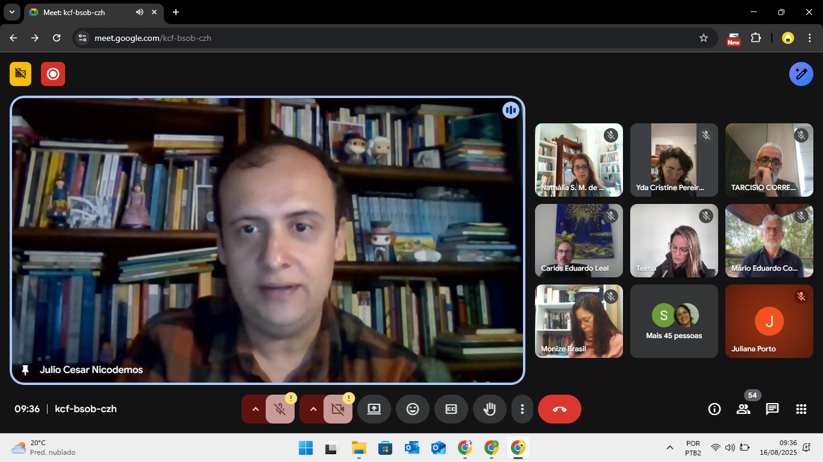The height and width of the screenshot is (462, 823).
Task: Open more options three-dot menu
Action: click(522, 409)
